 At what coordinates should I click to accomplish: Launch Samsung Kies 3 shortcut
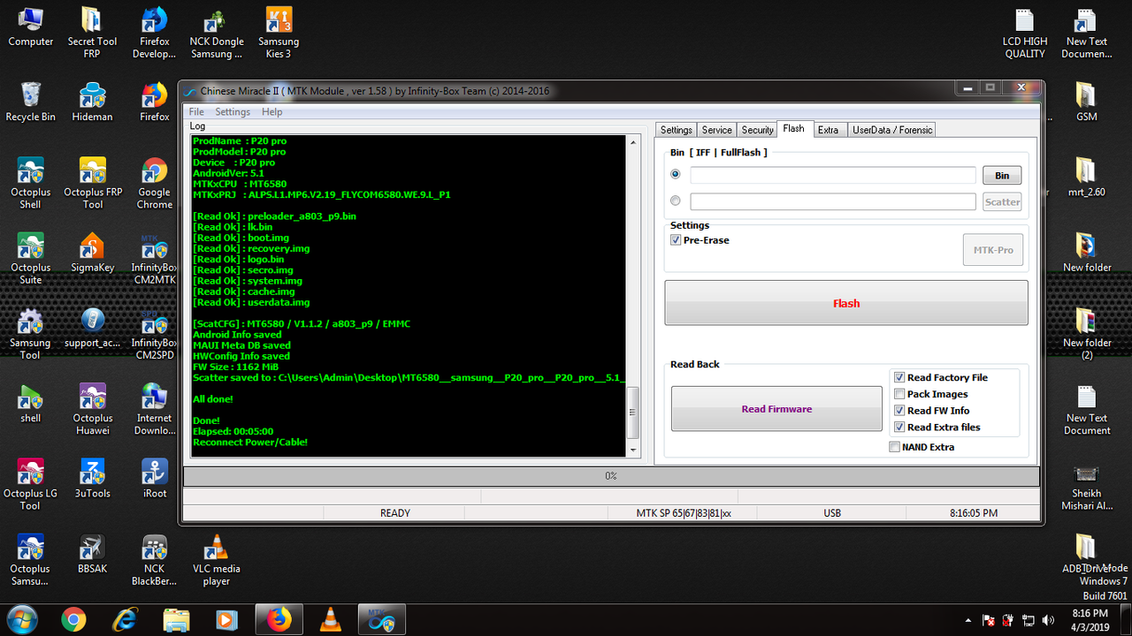point(279,32)
